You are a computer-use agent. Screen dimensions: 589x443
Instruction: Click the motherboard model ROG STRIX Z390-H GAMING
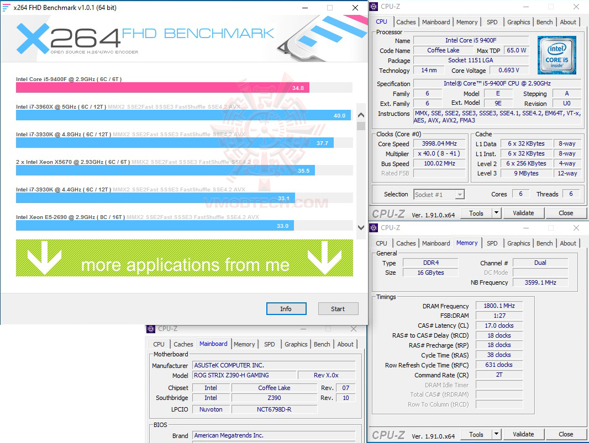click(244, 375)
